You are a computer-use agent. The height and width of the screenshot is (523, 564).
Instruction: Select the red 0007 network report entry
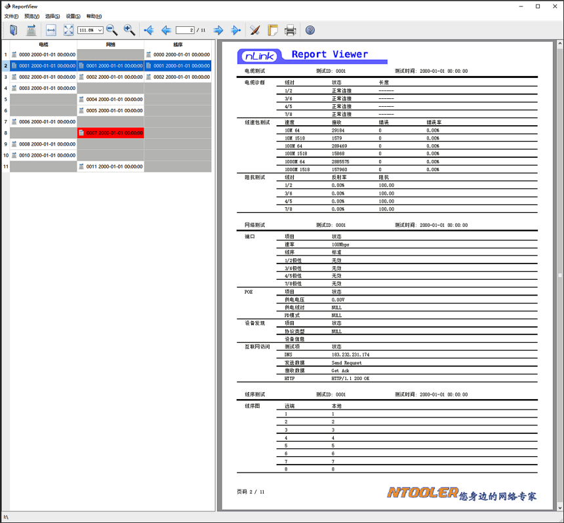110,133
